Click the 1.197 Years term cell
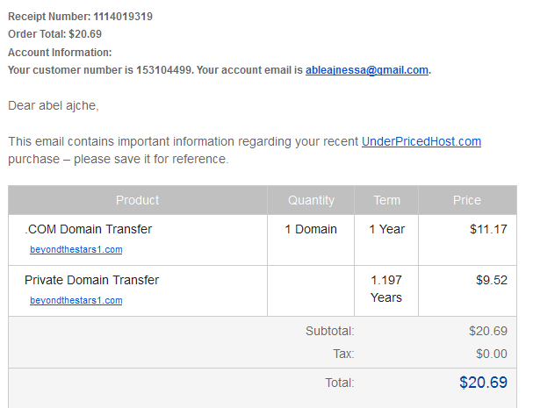Screen dimensions: 533x408 click(x=386, y=289)
